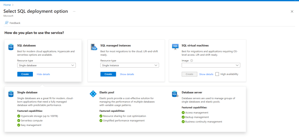Screen dimensions: 299x139
Task: Show details for SQL managed instances
Action: pyautogui.click(x=127, y=74)
